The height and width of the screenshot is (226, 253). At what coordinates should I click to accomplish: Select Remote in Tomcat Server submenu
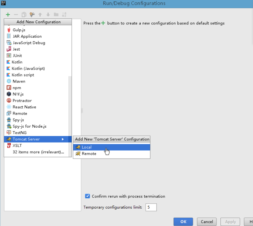pos(112,153)
